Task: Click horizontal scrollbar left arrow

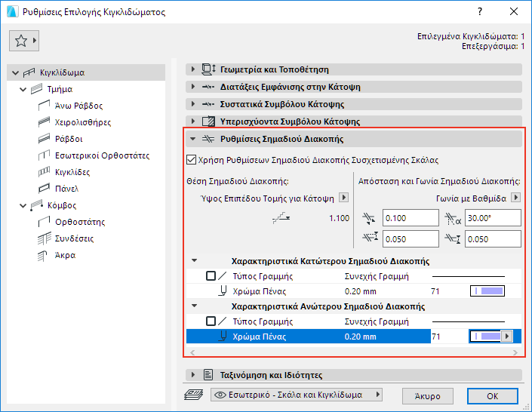Action: pos(192,352)
